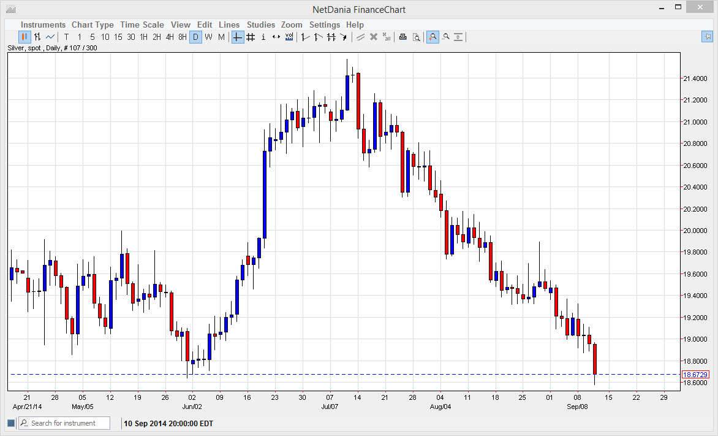The image size is (718, 436).
Task: Click the volume (vol) indicator icon
Action: [289, 37]
